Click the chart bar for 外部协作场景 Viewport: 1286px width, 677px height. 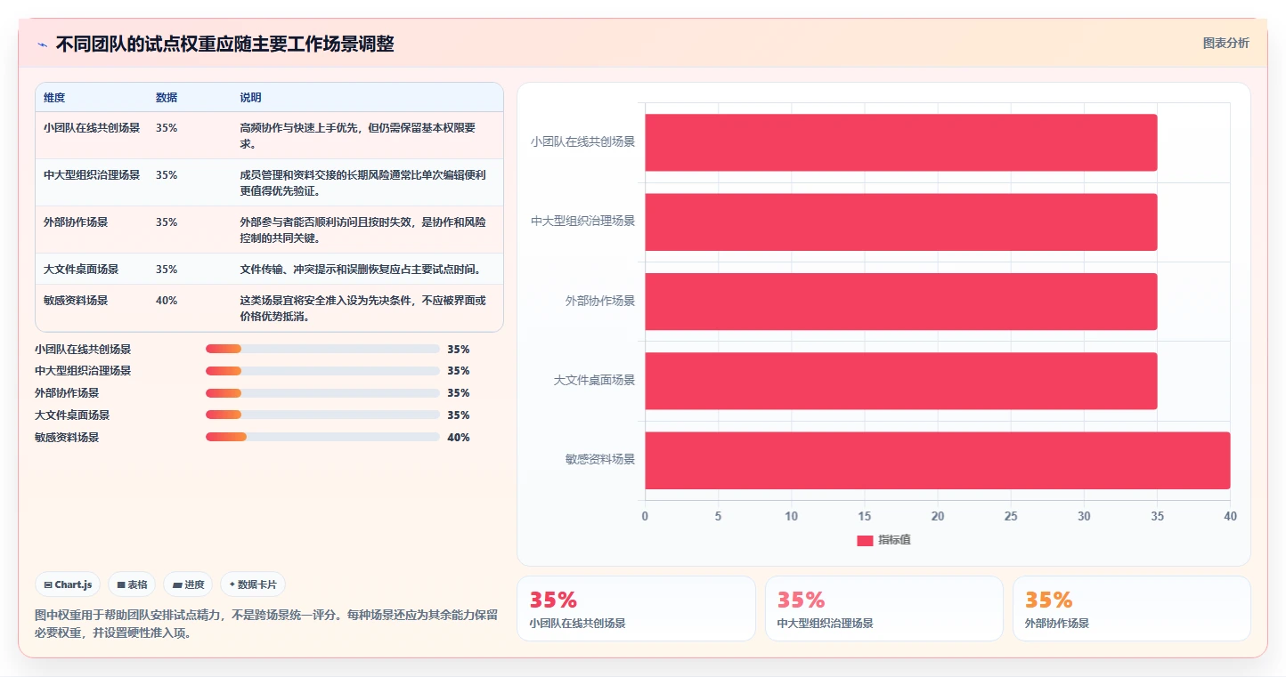point(900,302)
